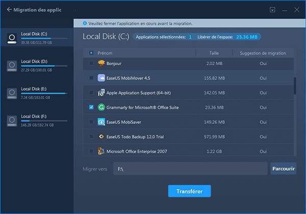This screenshot has height=214, width=306.
Task: Click the EaseUS Todo Backup icon
Action: 101,137
